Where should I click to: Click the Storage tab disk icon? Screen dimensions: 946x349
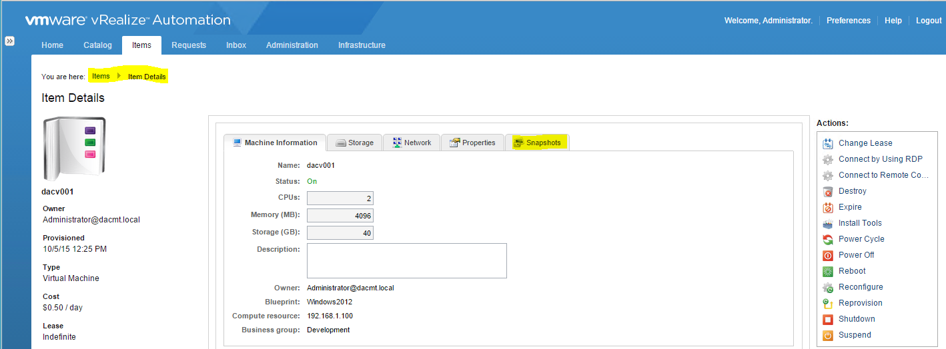coord(340,143)
